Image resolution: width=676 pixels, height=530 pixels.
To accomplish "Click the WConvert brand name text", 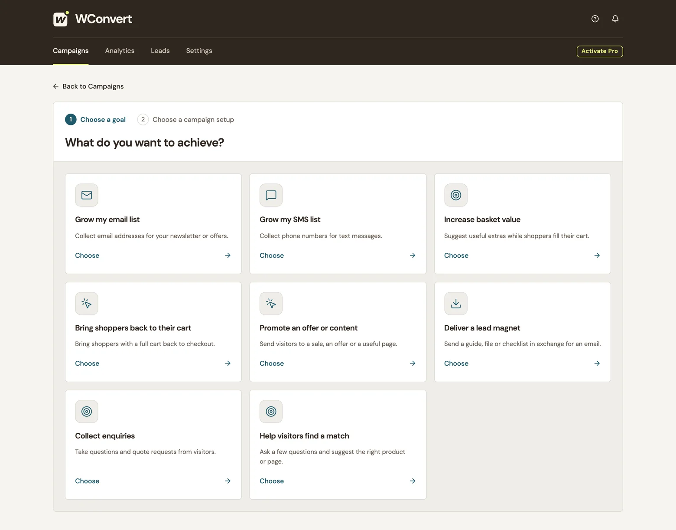I will pyautogui.click(x=104, y=19).
